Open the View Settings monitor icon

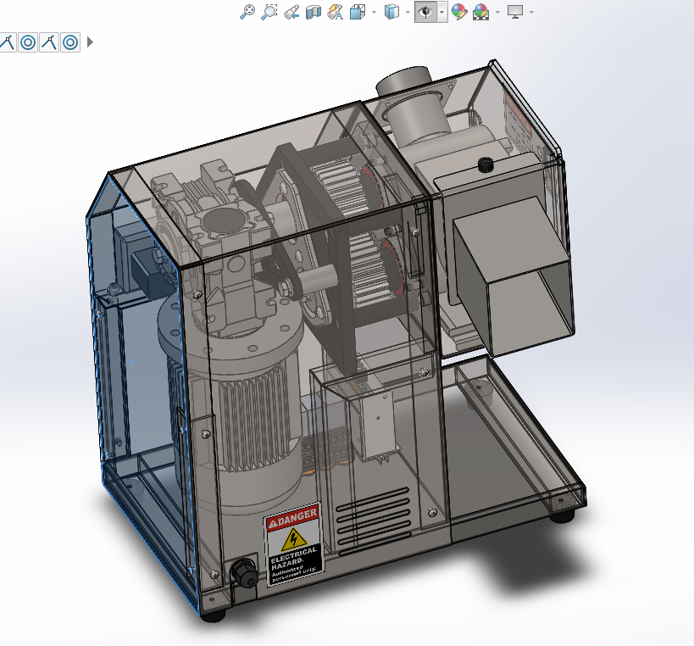[515, 12]
